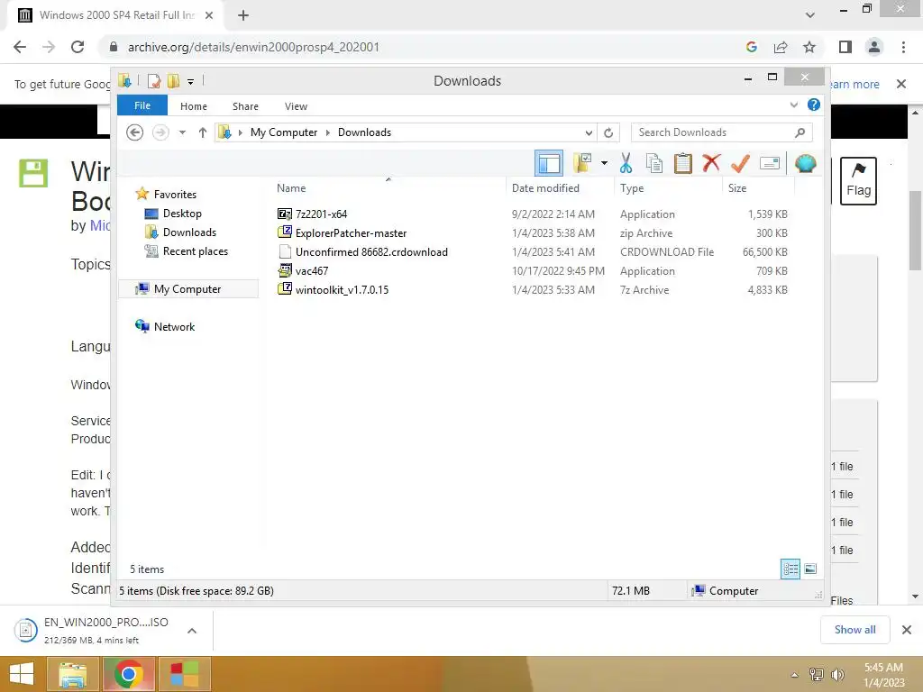Click the quick access Properties icon in title bar

(x=153, y=80)
